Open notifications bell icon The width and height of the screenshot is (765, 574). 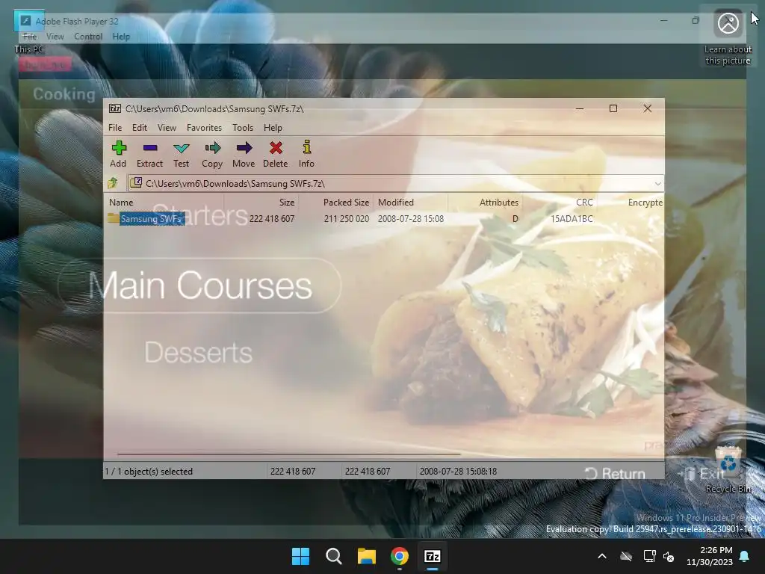tap(745, 556)
